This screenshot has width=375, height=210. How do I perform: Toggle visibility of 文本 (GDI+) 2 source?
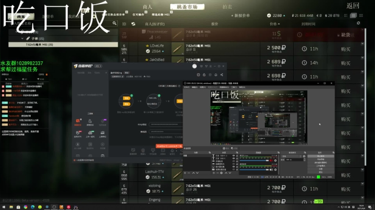pyautogui.click(x=234, y=155)
